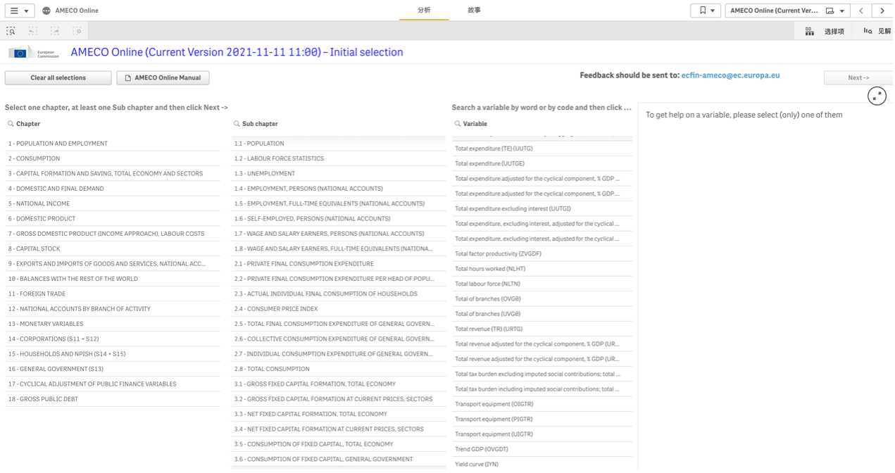This screenshot has width=895, height=473.
Task: Step back in selections
Action: click(33, 31)
